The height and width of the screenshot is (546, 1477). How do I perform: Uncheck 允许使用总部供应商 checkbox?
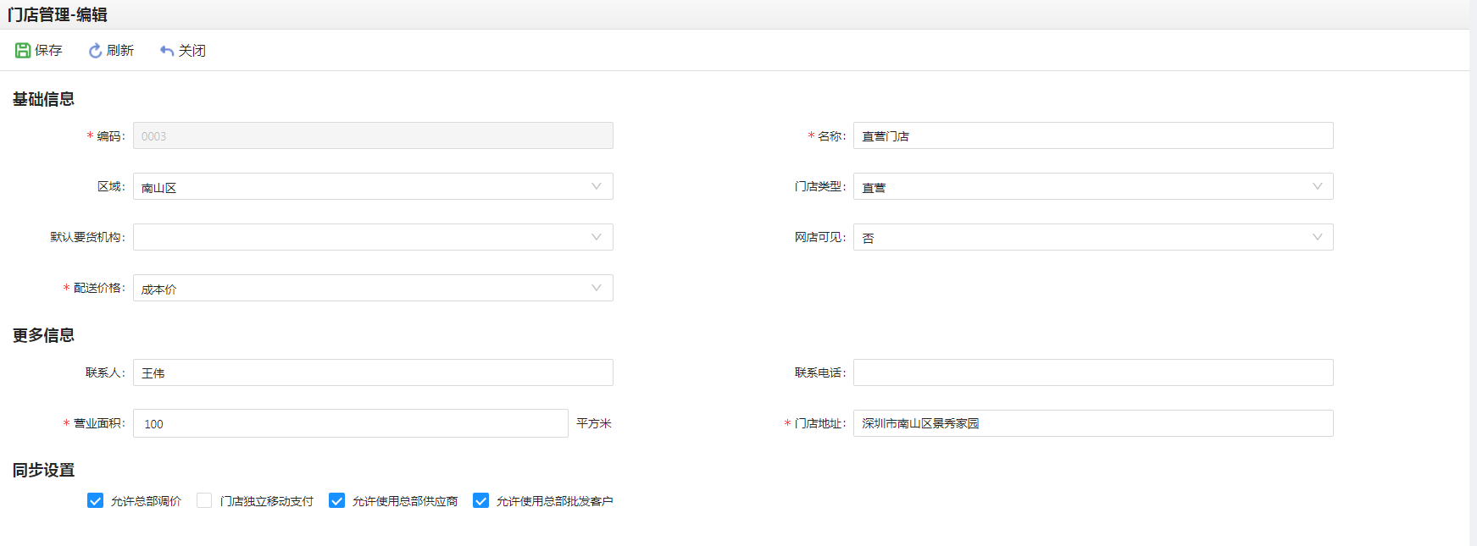[336, 500]
